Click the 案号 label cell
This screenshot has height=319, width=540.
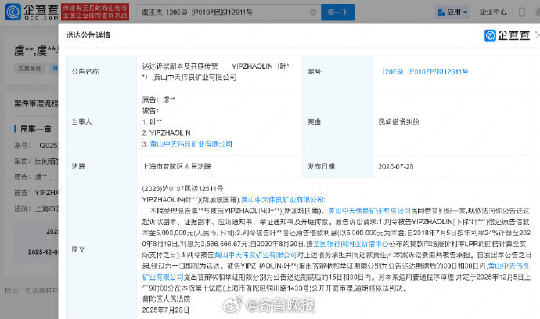click(x=338, y=72)
